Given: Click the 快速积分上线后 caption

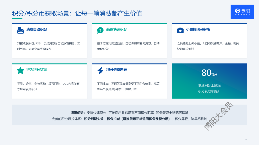Looking at the screenshot, I should pos(209,85).
